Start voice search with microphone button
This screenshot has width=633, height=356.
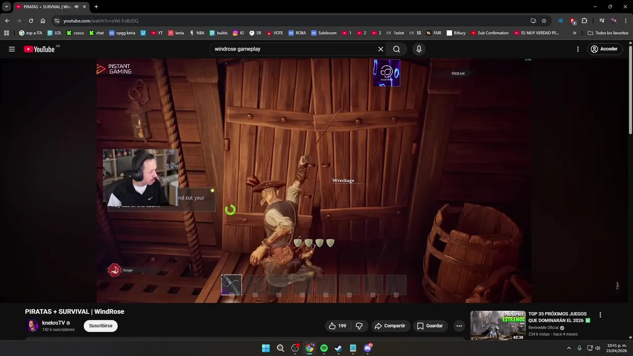[419, 49]
